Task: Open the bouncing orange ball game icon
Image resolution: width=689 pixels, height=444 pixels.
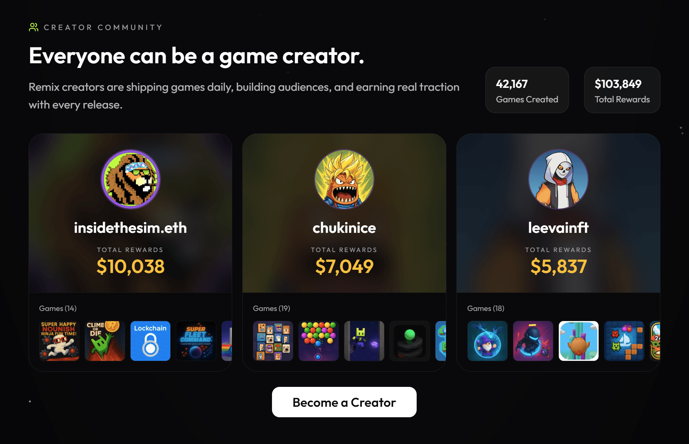Action: pos(579,341)
